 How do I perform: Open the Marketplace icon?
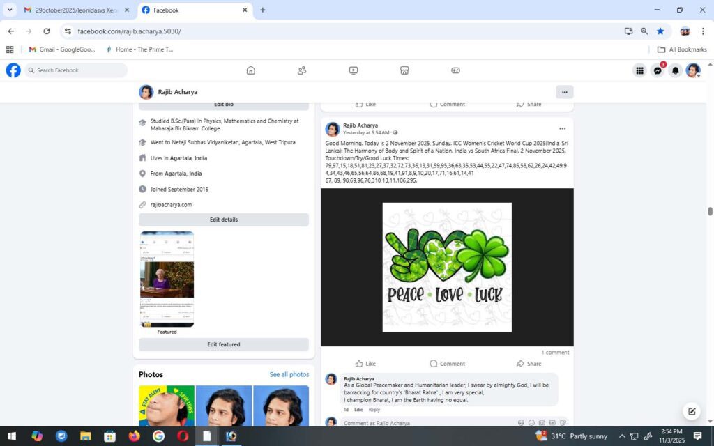tap(404, 70)
